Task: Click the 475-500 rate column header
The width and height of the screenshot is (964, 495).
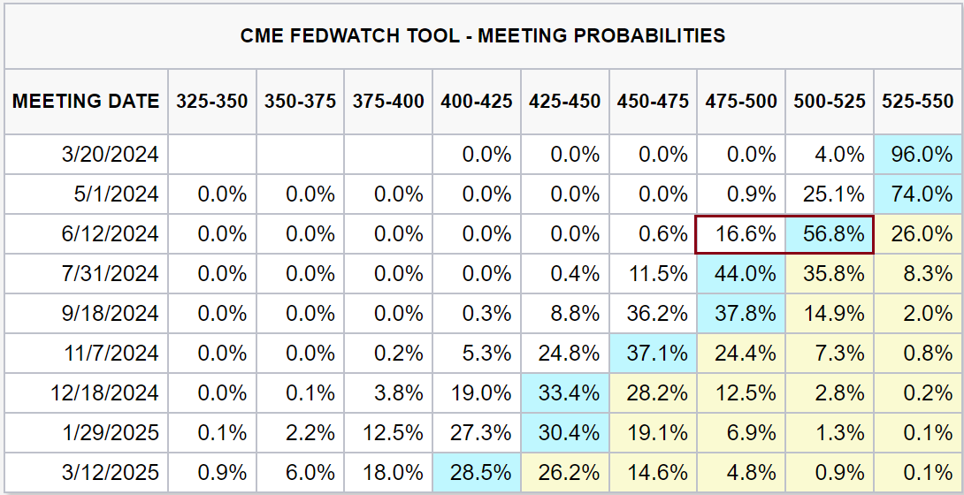Action: (x=741, y=102)
